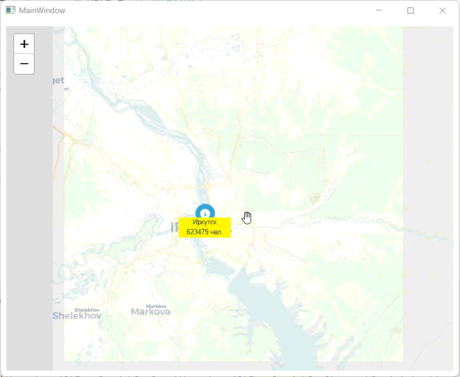The height and width of the screenshot is (377, 460).
Task: Zoom in with the plus button
Action: coord(24,44)
